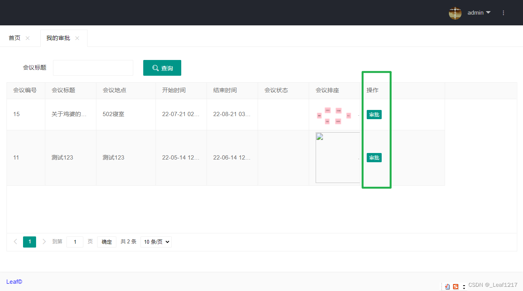The height and width of the screenshot is (291, 523).
Task: Click 审批 for meeting 15
Action: click(374, 115)
